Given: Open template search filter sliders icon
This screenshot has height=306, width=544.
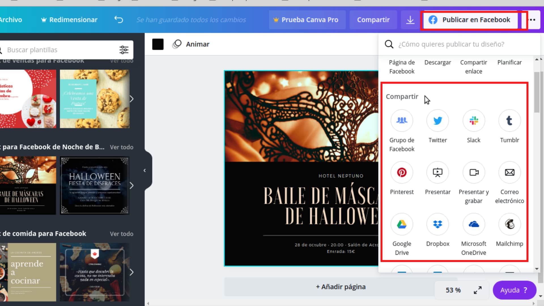Looking at the screenshot, I should click(x=124, y=50).
